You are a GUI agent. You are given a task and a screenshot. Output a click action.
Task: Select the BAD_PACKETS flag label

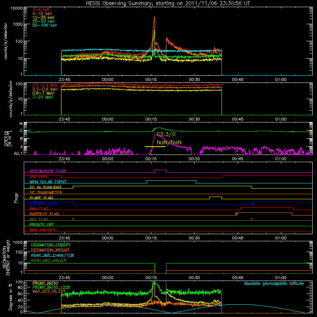click(43, 230)
